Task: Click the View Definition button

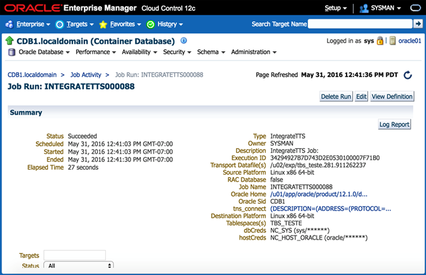Action: coord(392,96)
